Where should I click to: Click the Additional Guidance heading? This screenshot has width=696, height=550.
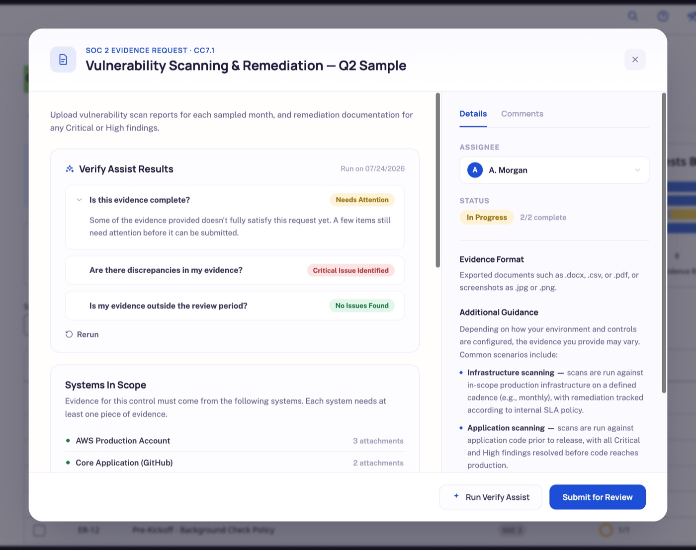499,312
